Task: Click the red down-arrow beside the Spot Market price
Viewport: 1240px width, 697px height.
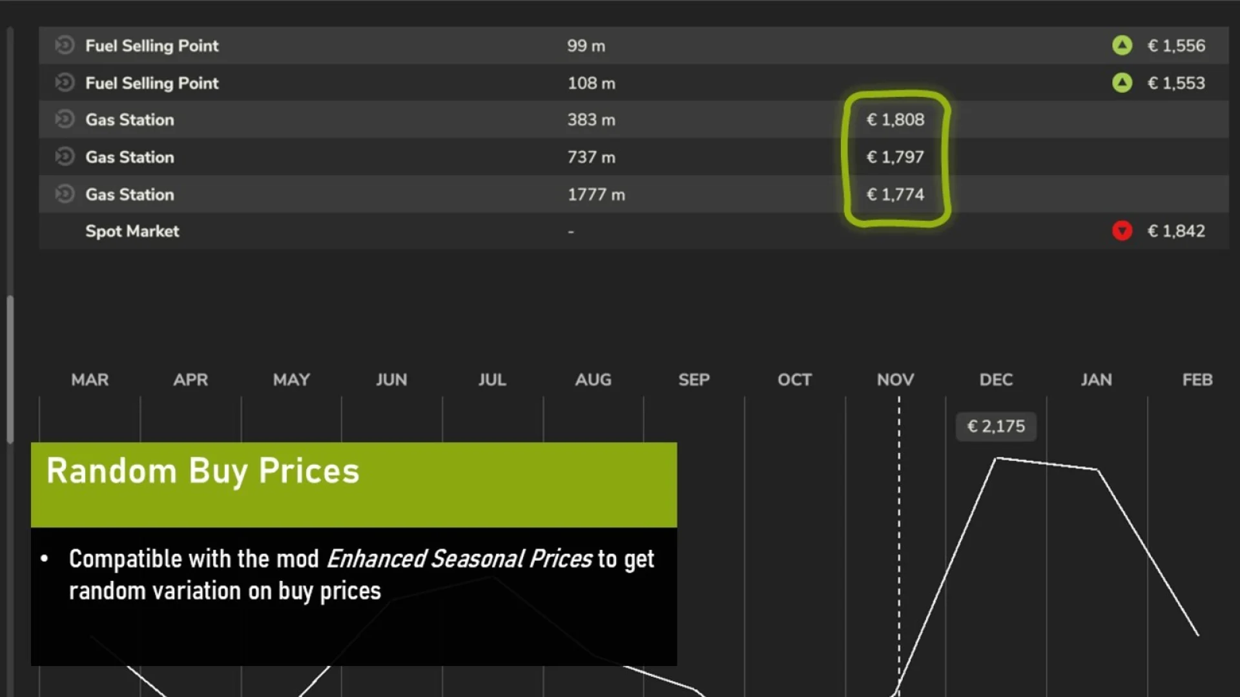Action: [1122, 231]
